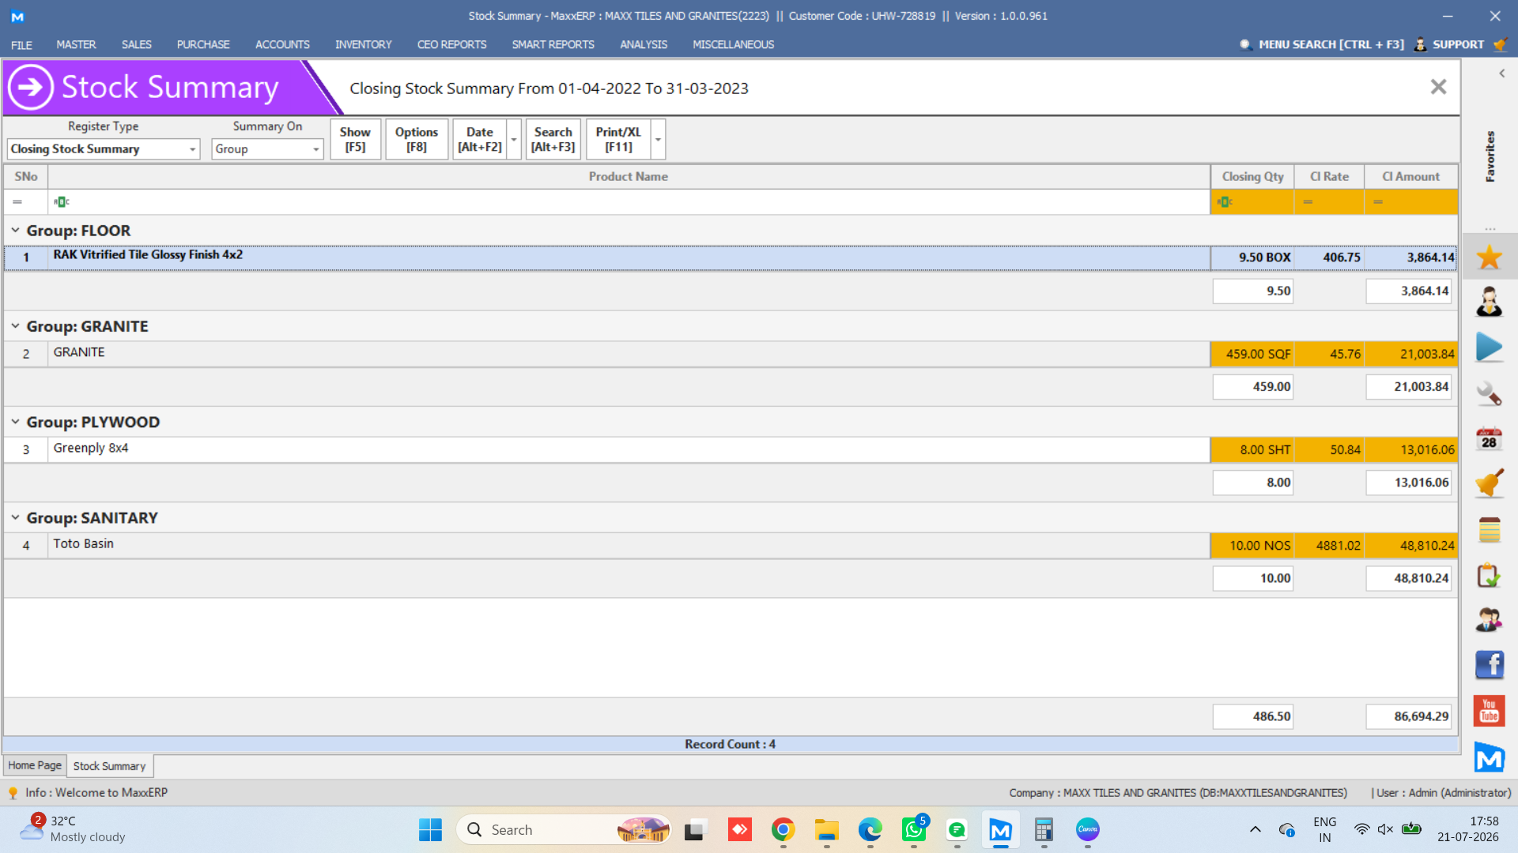
Task: Open WhatsApp from the taskbar
Action: click(914, 830)
